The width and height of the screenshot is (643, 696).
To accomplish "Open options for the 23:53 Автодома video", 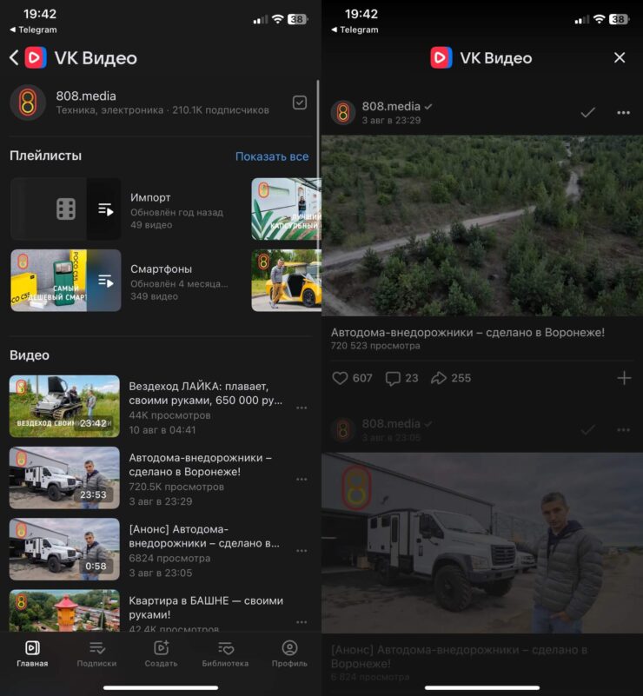I will pos(302,479).
